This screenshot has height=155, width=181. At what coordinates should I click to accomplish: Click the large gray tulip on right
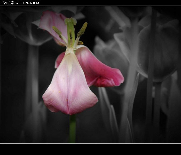click(x=158, y=52)
